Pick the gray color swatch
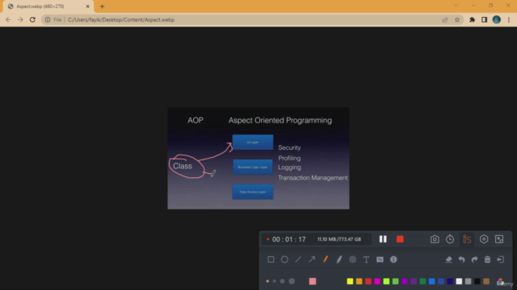The height and width of the screenshot is (290, 517). click(x=469, y=281)
